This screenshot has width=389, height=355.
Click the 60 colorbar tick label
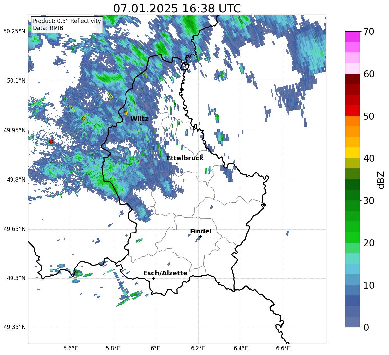[x=369, y=74]
